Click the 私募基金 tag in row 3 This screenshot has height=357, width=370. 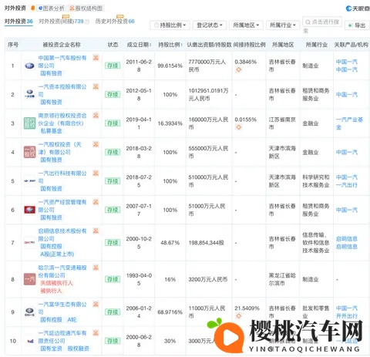51,131
